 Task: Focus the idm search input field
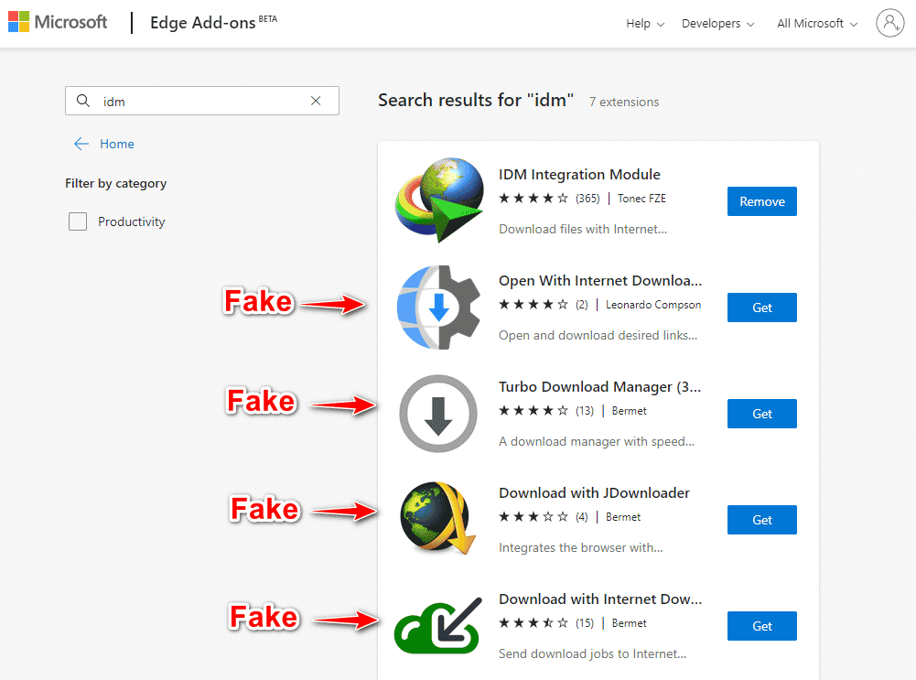click(x=201, y=101)
